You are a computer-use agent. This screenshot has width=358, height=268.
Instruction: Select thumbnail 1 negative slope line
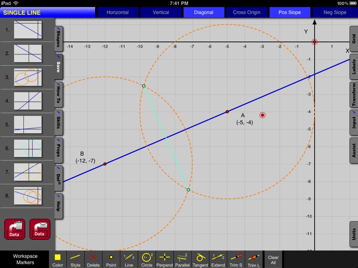coord(28,30)
